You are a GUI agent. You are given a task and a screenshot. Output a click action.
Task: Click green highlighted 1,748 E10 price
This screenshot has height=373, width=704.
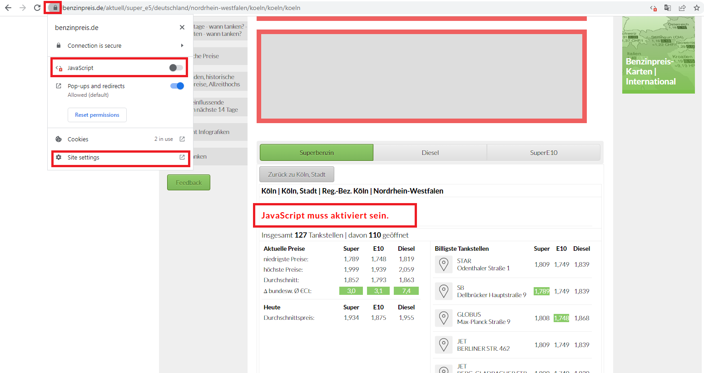pyautogui.click(x=561, y=318)
